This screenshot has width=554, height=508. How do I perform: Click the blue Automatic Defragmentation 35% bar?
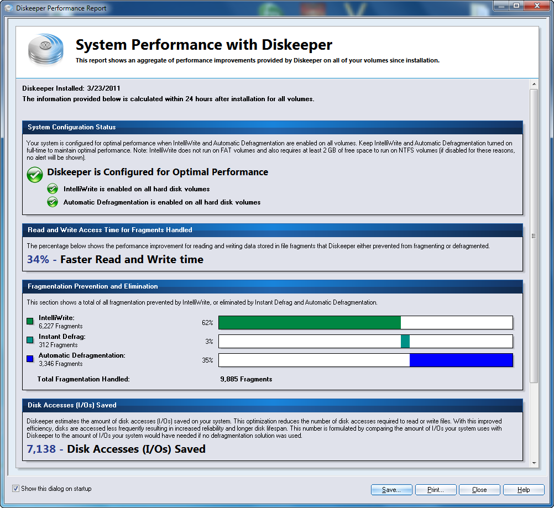(365, 360)
